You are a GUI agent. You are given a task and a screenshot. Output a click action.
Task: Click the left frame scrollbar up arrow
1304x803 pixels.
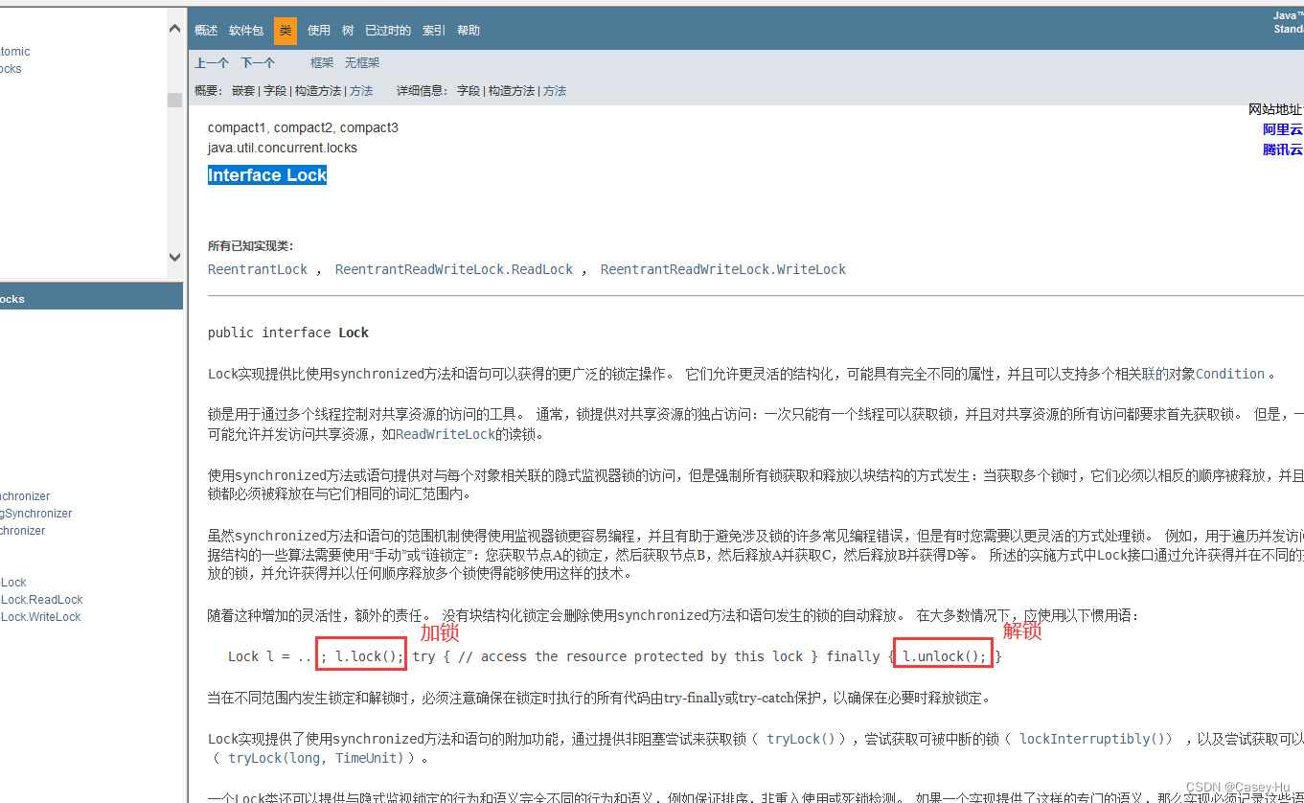174,29
